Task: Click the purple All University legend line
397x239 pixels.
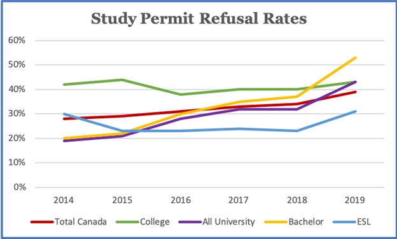Action: coord(190,222)
